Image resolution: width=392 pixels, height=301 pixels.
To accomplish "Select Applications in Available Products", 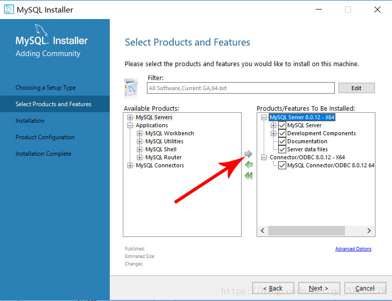I will [152, 125].
